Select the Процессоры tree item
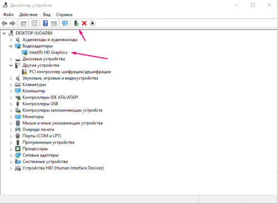278x204 pixels. (x=35, y=149)
